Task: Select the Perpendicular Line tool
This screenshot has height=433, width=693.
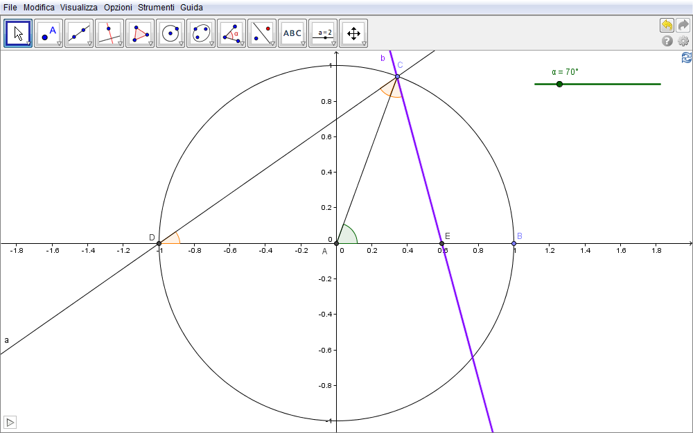Action: 109,33
